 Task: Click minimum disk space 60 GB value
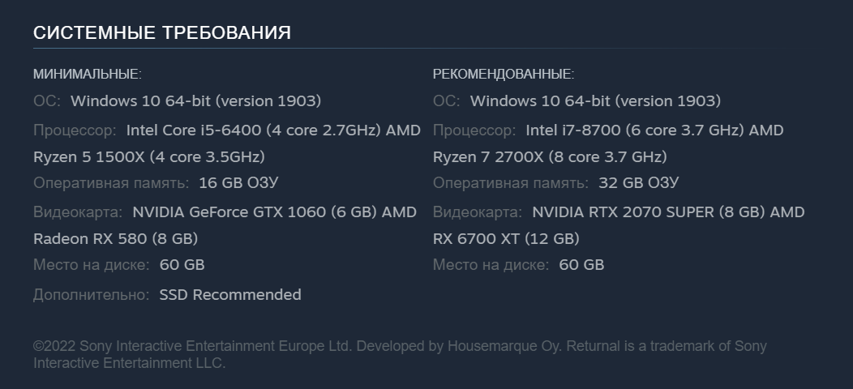tap(182, 265)
